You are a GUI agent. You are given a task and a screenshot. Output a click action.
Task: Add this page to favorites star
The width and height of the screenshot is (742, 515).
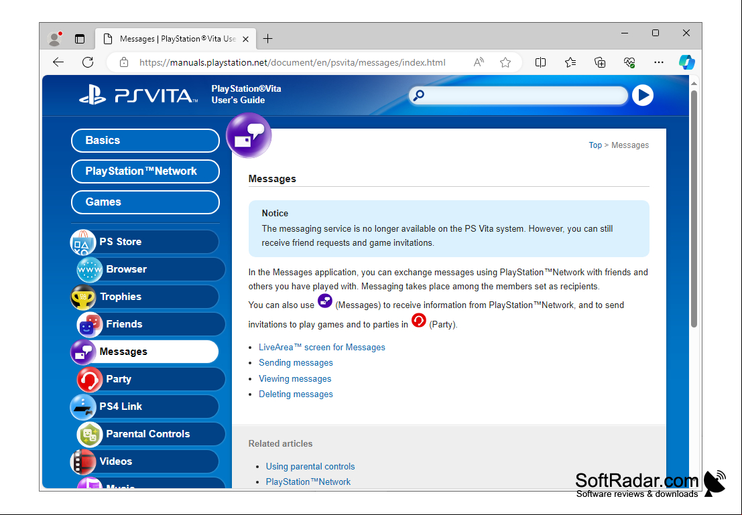pos(505,62)
